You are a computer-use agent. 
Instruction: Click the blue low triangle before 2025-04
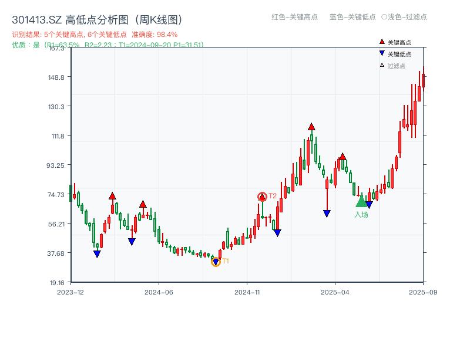click(x=327, y=214)
